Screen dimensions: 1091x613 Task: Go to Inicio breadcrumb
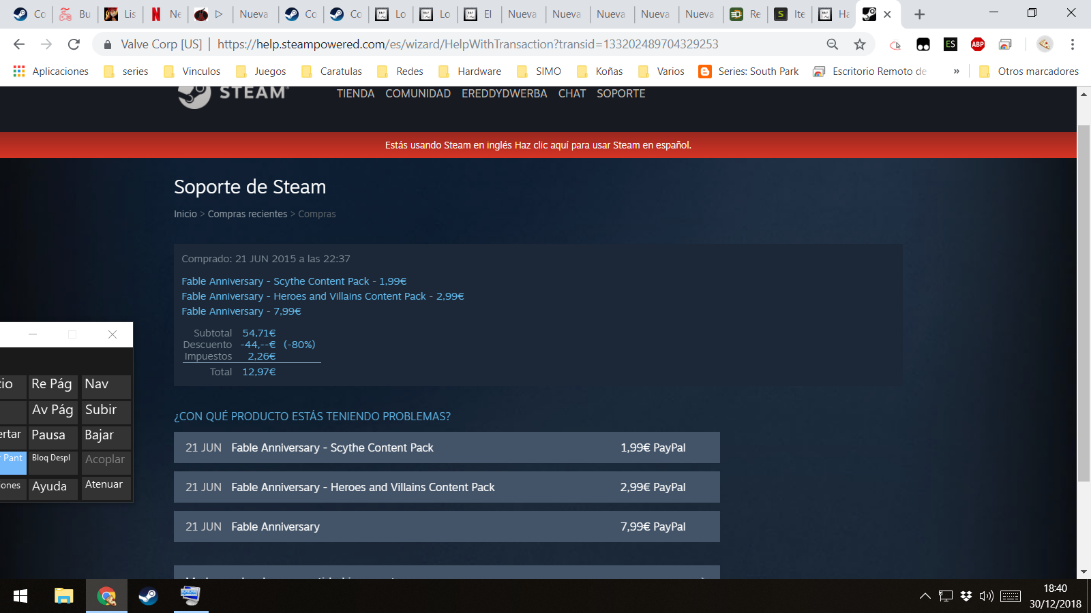coord(185,214)
